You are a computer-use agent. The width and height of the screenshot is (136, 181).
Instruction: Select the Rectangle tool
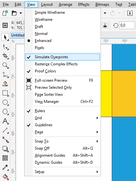point(5,93)
